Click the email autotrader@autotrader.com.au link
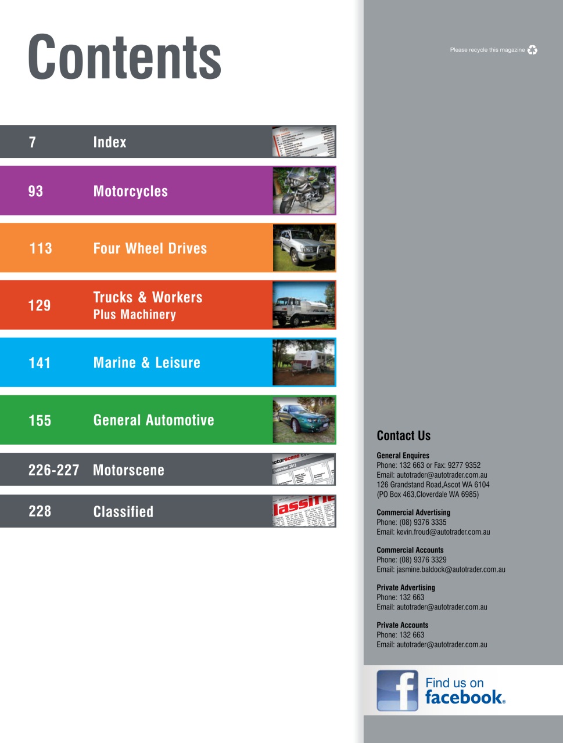Viewport: 563px width, 743px height. click(443, 475)
